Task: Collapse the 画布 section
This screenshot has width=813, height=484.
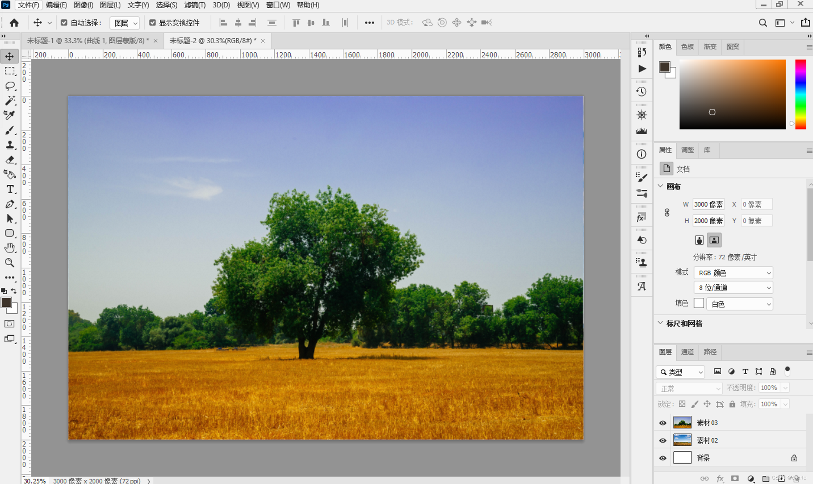Action: click(660, 186)
